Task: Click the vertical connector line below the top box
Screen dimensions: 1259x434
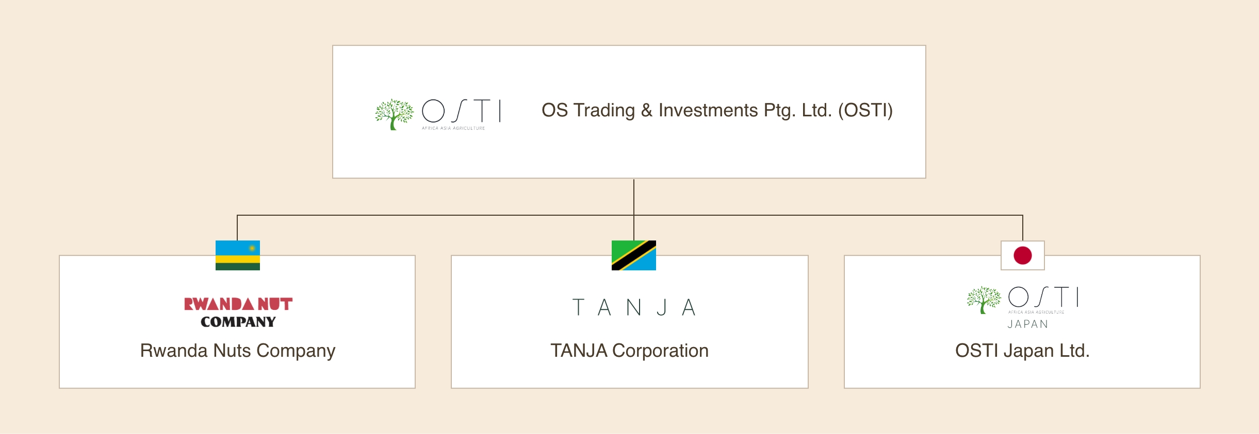Action: pyautogui.click(x=634, y=197)
